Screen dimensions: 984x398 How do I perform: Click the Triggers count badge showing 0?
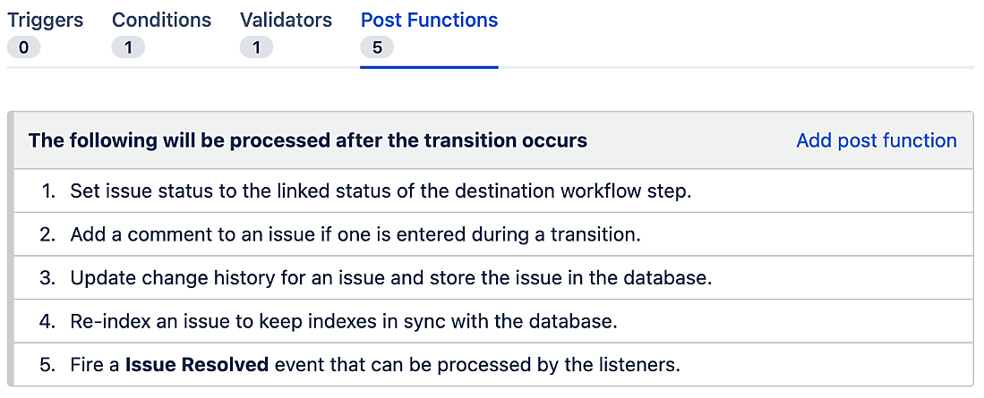(23, 47)
